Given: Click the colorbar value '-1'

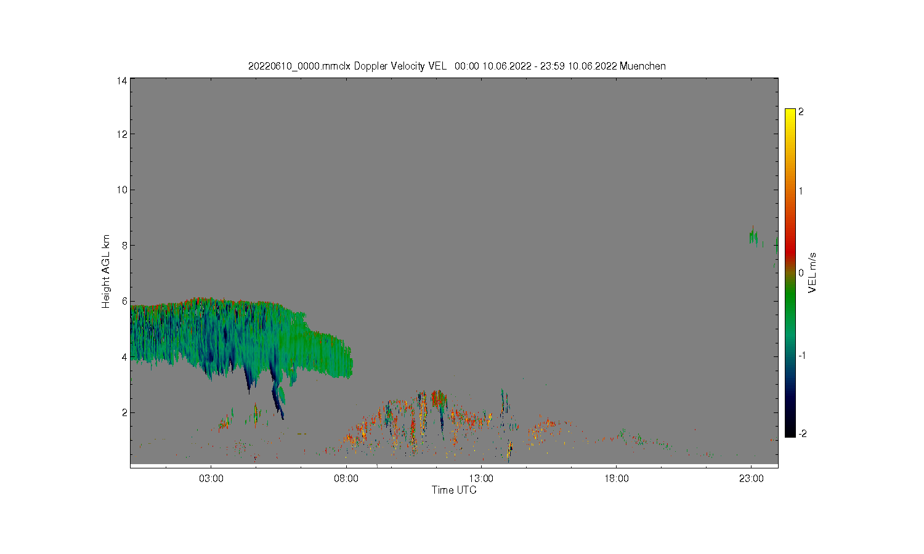Looking at the screenshot, I should pyautogui.click(x=802, y=356).
